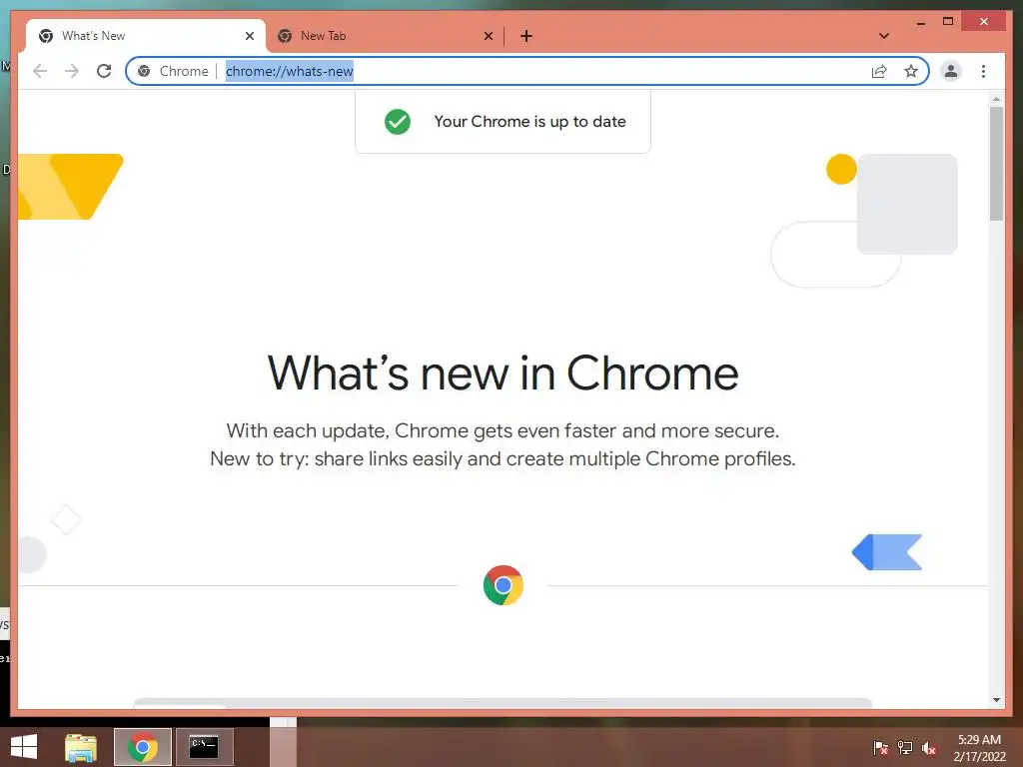Click the 'What's new in Chrome' heading
The height and width of the screenshot is (767, 1023).
pos(504,374)
